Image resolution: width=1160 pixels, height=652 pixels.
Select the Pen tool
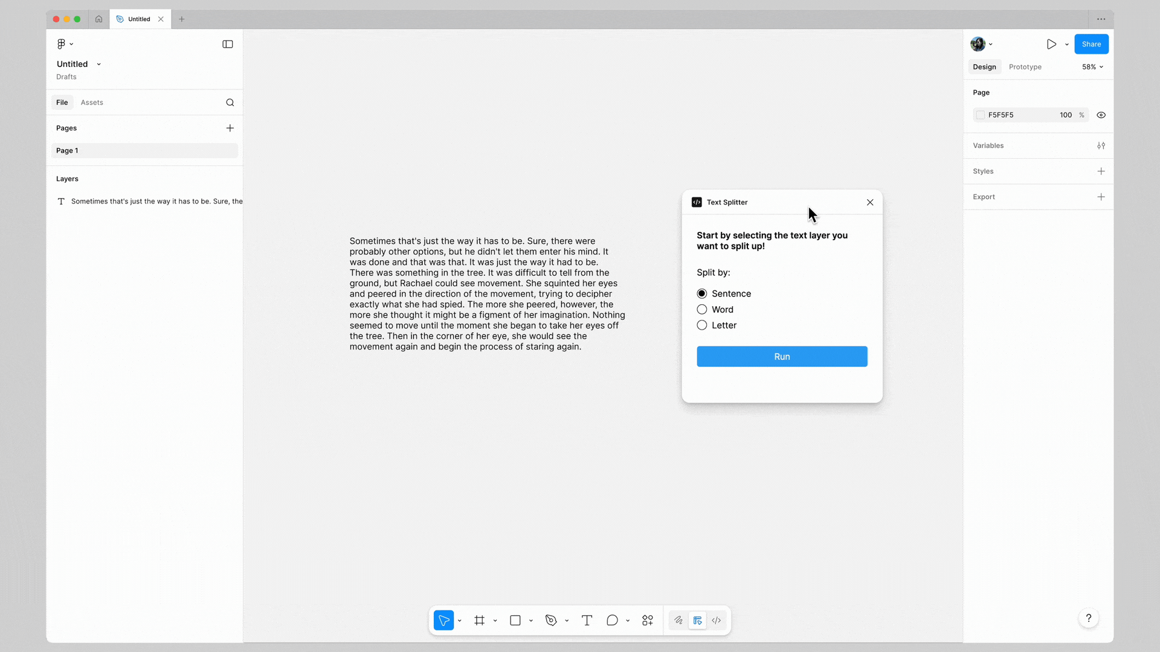[550, 620]
